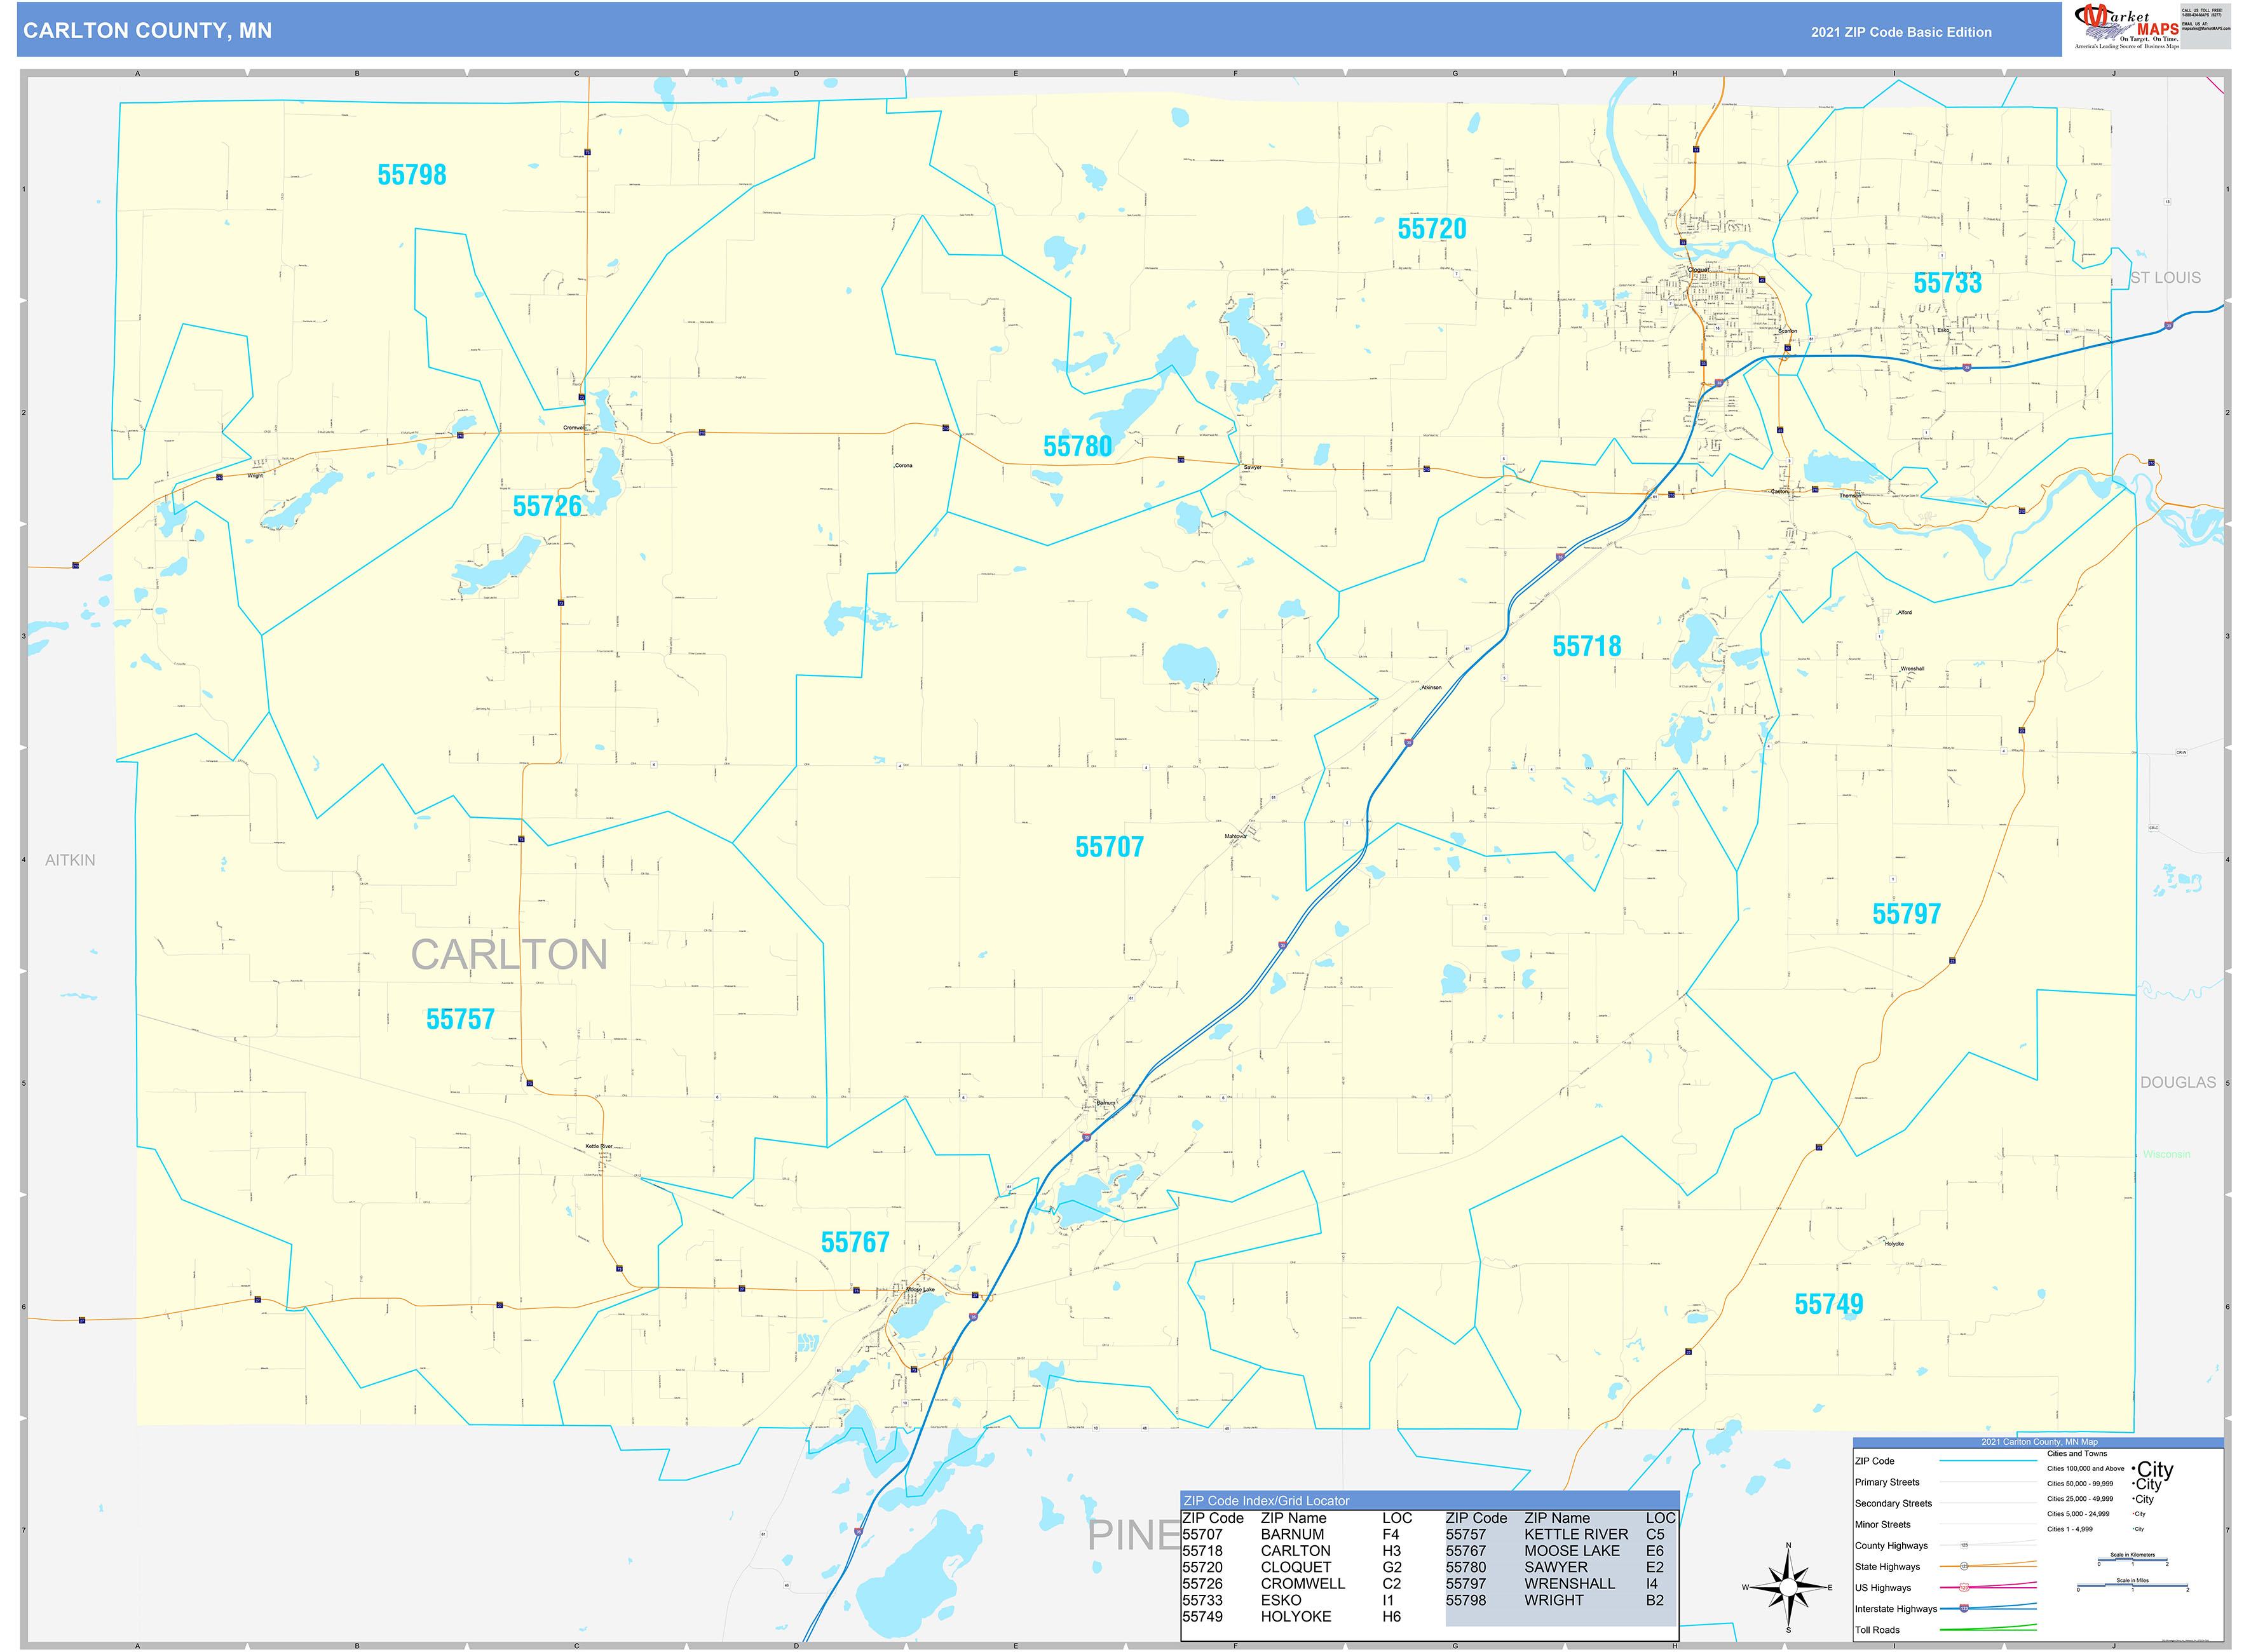Click the Secondary Streets legend entry
This screenshot has height=1652, width=2244.
tap(1893, 1503)
